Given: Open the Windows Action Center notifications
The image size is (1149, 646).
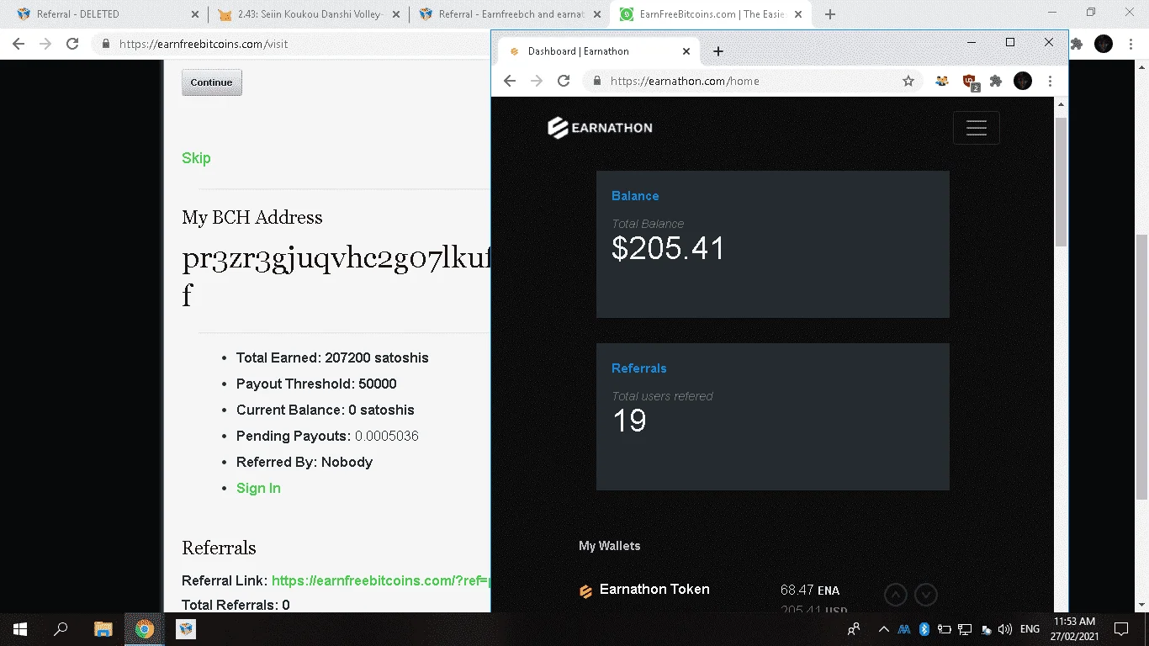Looking at the screenshot, I should pyautogui.click(x=1120, y=629).
